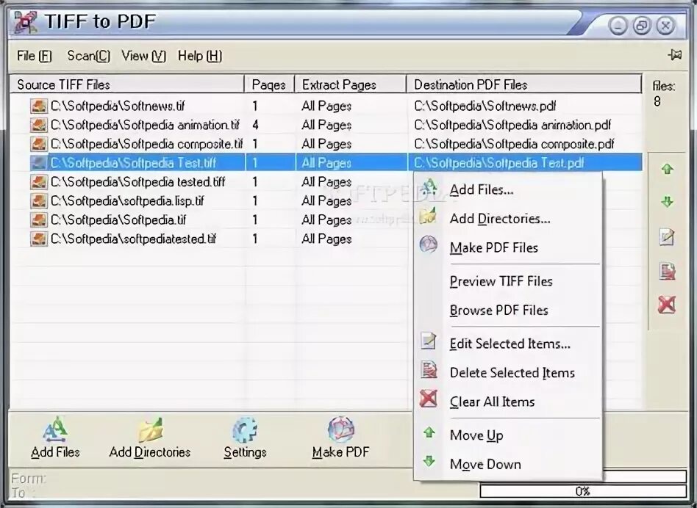697x508 pixels.
Task: Select the Softpedia animation.tif source file
Action: [x=145, y=125]
